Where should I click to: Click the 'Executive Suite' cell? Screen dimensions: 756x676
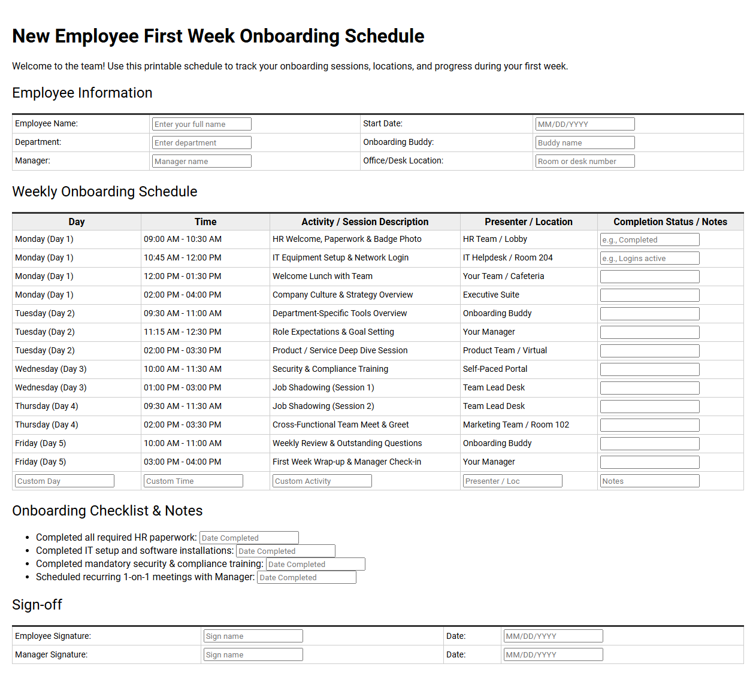(529, 295)
